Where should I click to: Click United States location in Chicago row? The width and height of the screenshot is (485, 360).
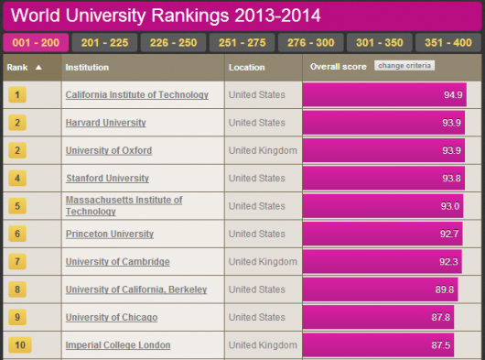pyautogui.click(x=257, y=317)
